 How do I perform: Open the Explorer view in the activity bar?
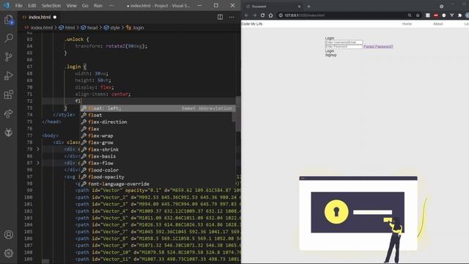coord(9,20)
